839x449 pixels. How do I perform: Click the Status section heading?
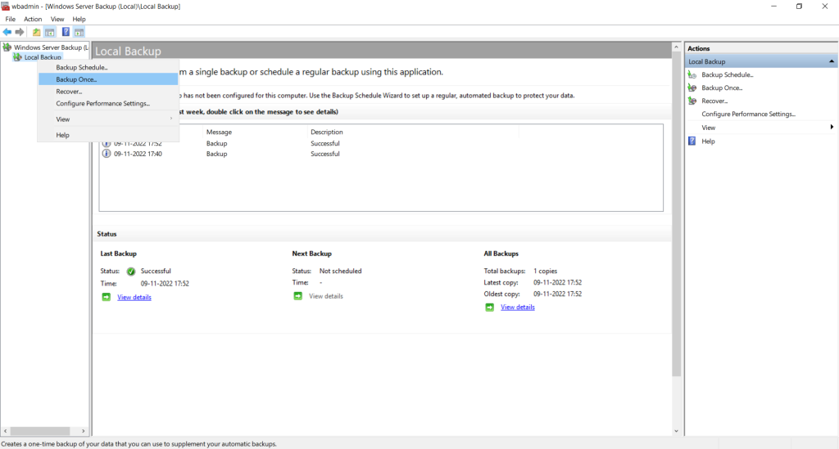(x=107, y=234)
